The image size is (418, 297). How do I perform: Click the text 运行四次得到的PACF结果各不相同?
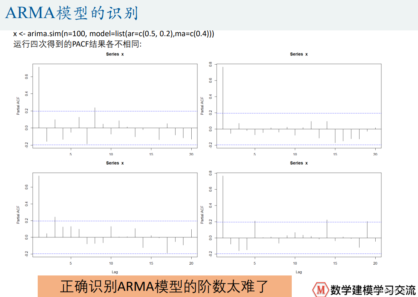pyautogui.click(x=78, y=44)
